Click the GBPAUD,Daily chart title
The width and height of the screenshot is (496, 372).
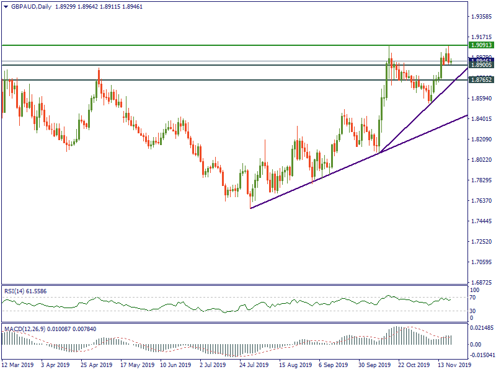(x=27, y=7)
